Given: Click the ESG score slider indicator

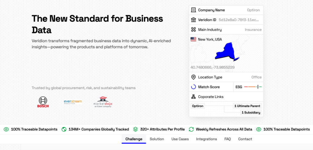Looking at the screenshot, I should [x=258, y=87].
